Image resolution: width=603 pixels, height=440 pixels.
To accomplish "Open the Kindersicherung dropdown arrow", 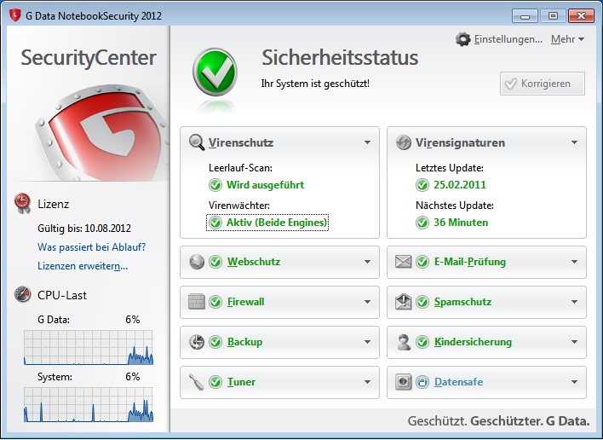I will (x=574, y=342).
